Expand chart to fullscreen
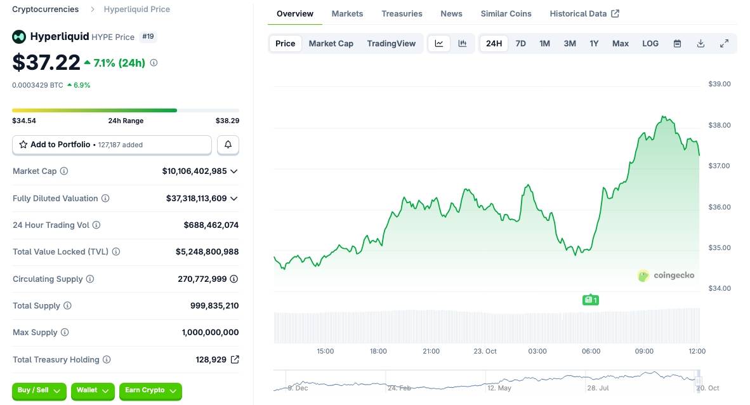The image size is (750, 405). (724, 43)
